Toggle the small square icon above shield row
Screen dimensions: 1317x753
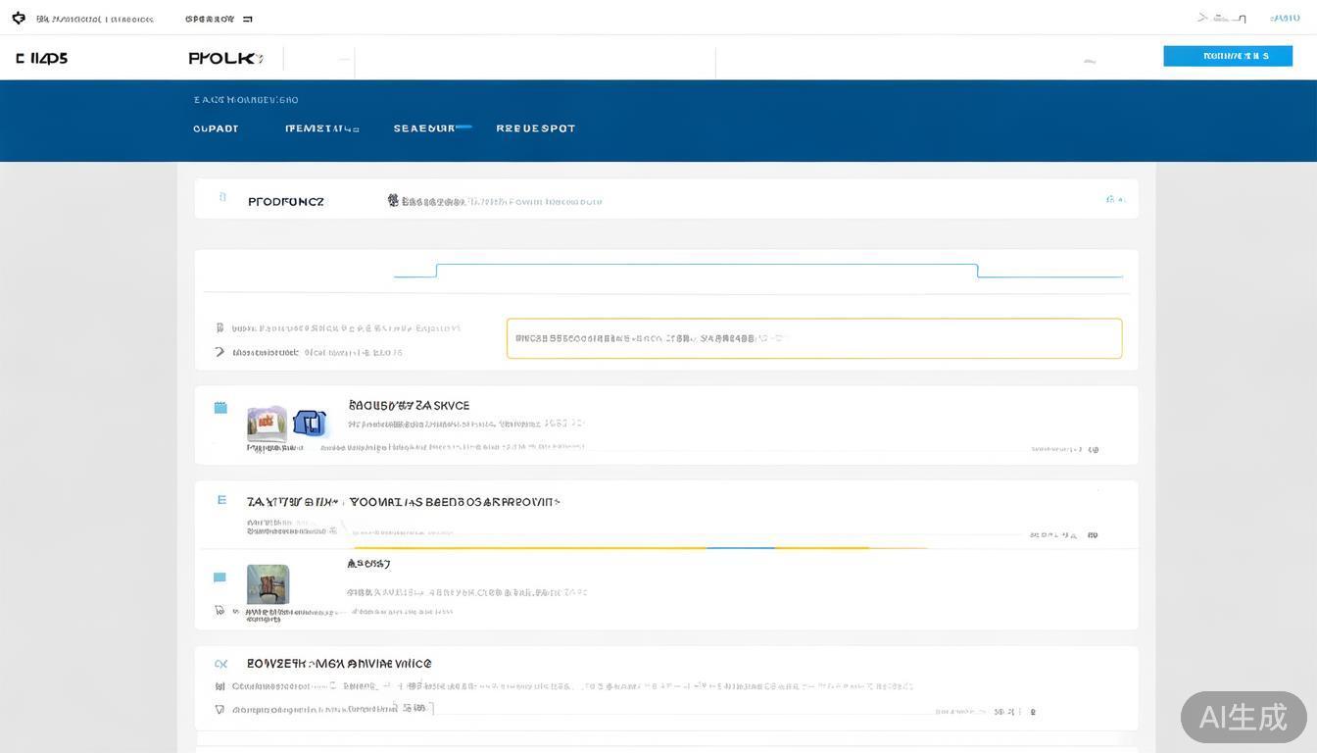(219, 687)
